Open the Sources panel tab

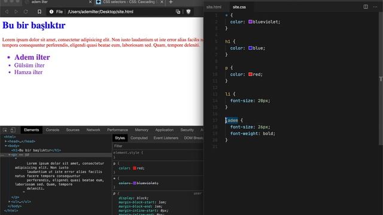coord(73,130)
